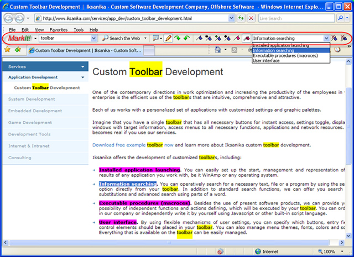Open the 100% zoom level control
This screenshot has width=354, height=257.
click(x=331, y=251)
